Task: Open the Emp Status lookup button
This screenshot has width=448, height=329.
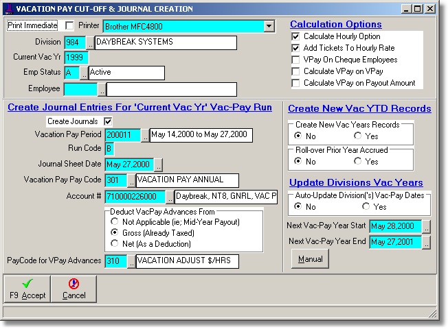Action: pos(84,73)
